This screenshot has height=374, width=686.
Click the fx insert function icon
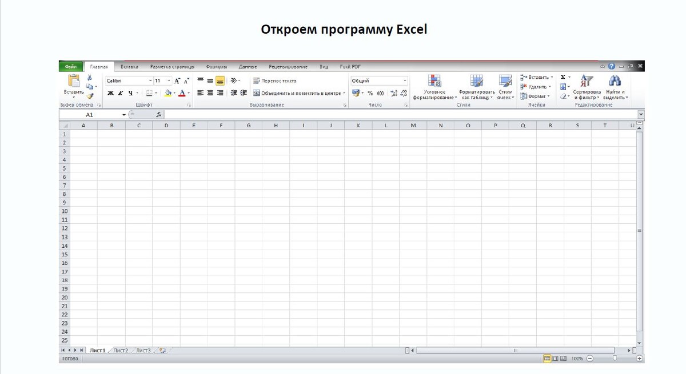coord(159,115)
